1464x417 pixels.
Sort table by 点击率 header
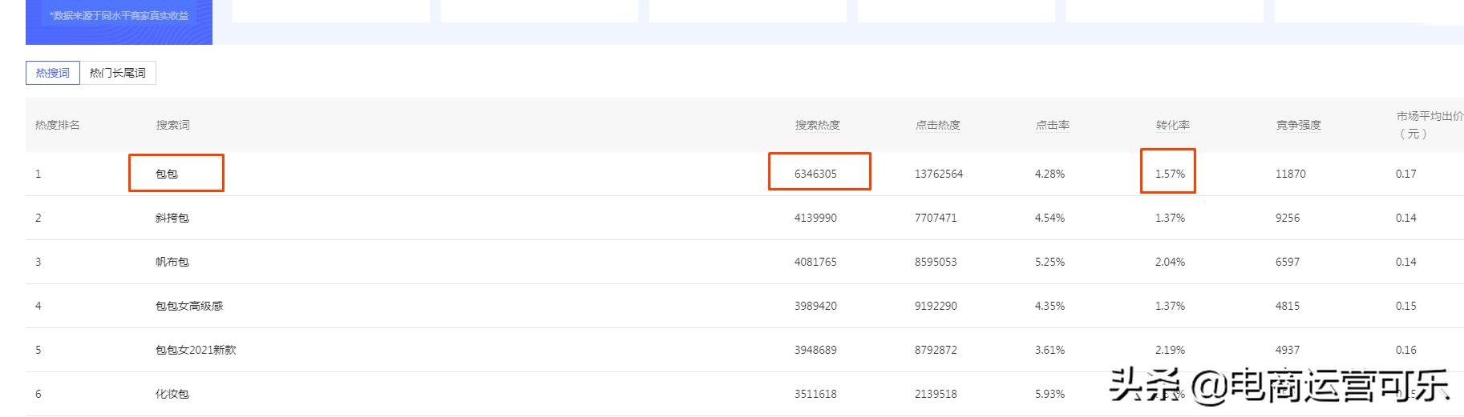click(1052, 125)
